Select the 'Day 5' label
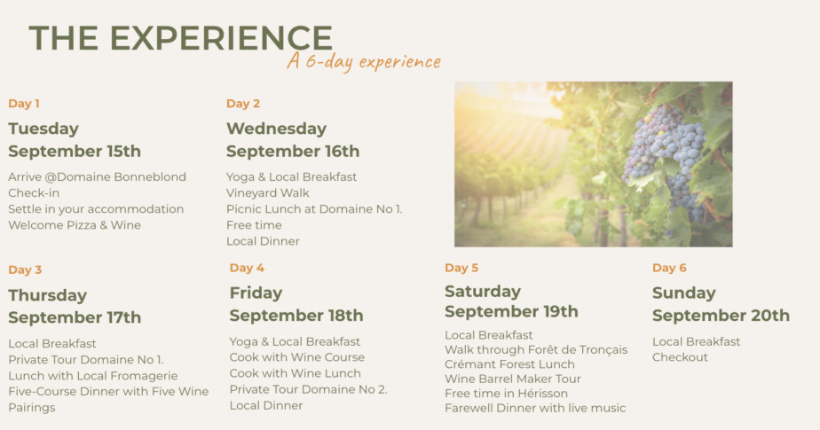This screenshot has height=430, width=820. [461, 268]
